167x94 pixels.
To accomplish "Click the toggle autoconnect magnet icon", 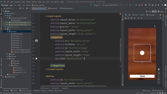I will pos(132,18).
